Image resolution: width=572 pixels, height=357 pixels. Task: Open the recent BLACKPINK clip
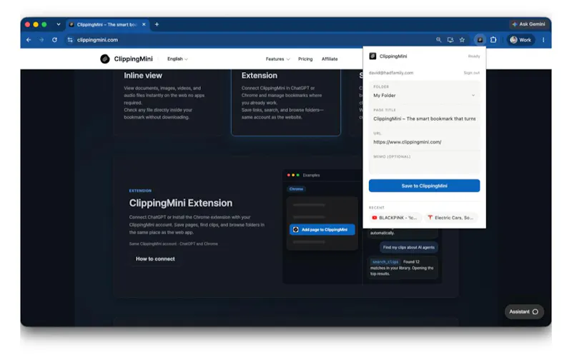pyautogui.click(x=395, y=218)
